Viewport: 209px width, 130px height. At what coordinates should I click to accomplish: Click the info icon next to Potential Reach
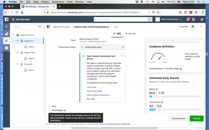tap(181, 69)
